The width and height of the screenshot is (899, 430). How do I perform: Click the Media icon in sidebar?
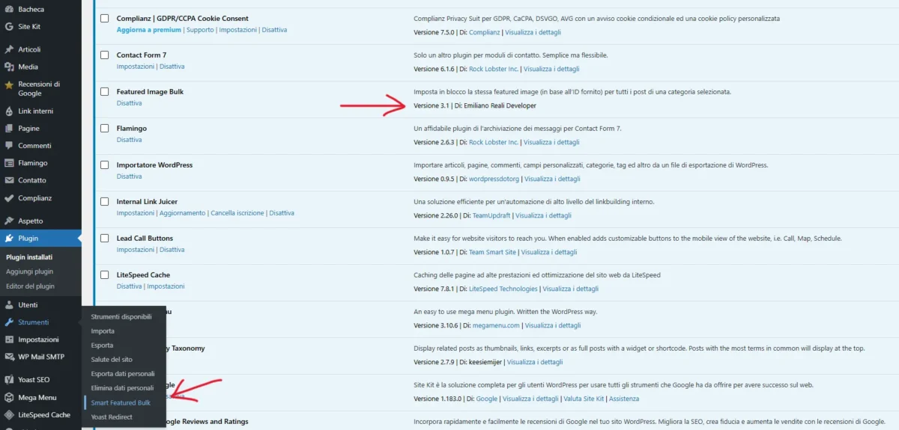click(x=9, y=67)
